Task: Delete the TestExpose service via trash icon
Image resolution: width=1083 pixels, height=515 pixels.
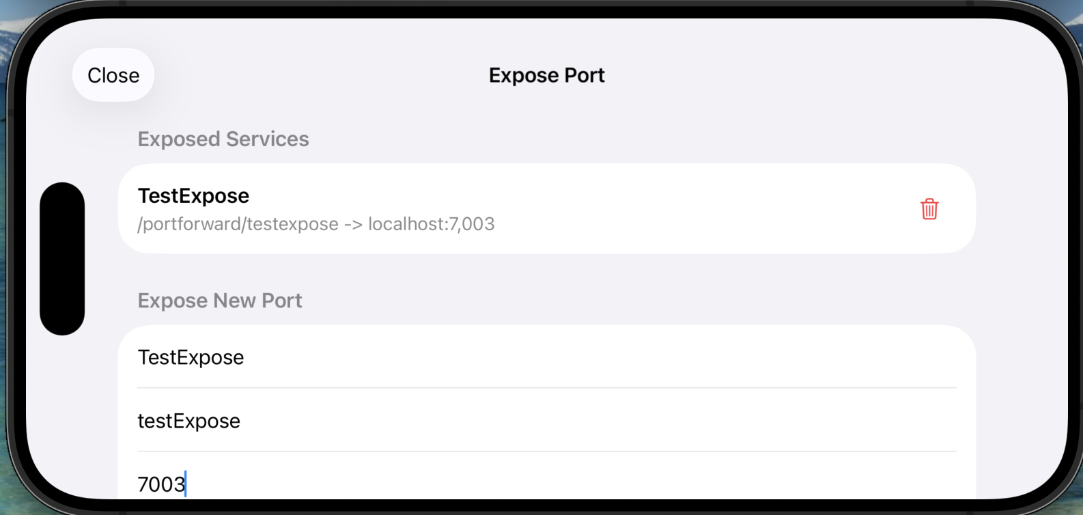Action: click(x=929, y=209)
